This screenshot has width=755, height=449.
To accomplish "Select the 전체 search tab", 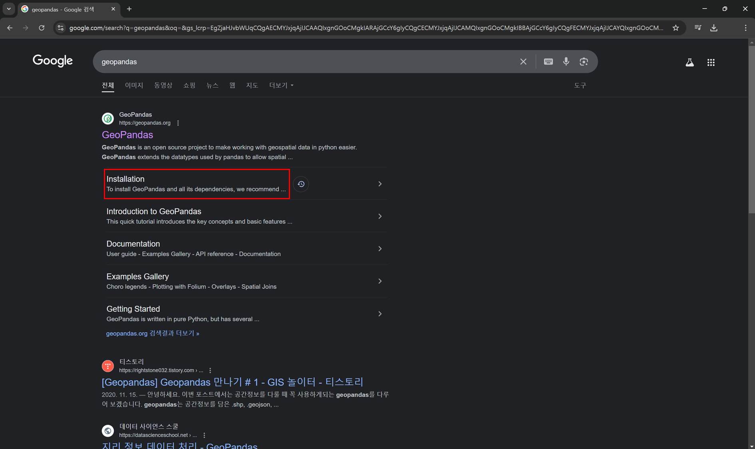I will 108,85.
